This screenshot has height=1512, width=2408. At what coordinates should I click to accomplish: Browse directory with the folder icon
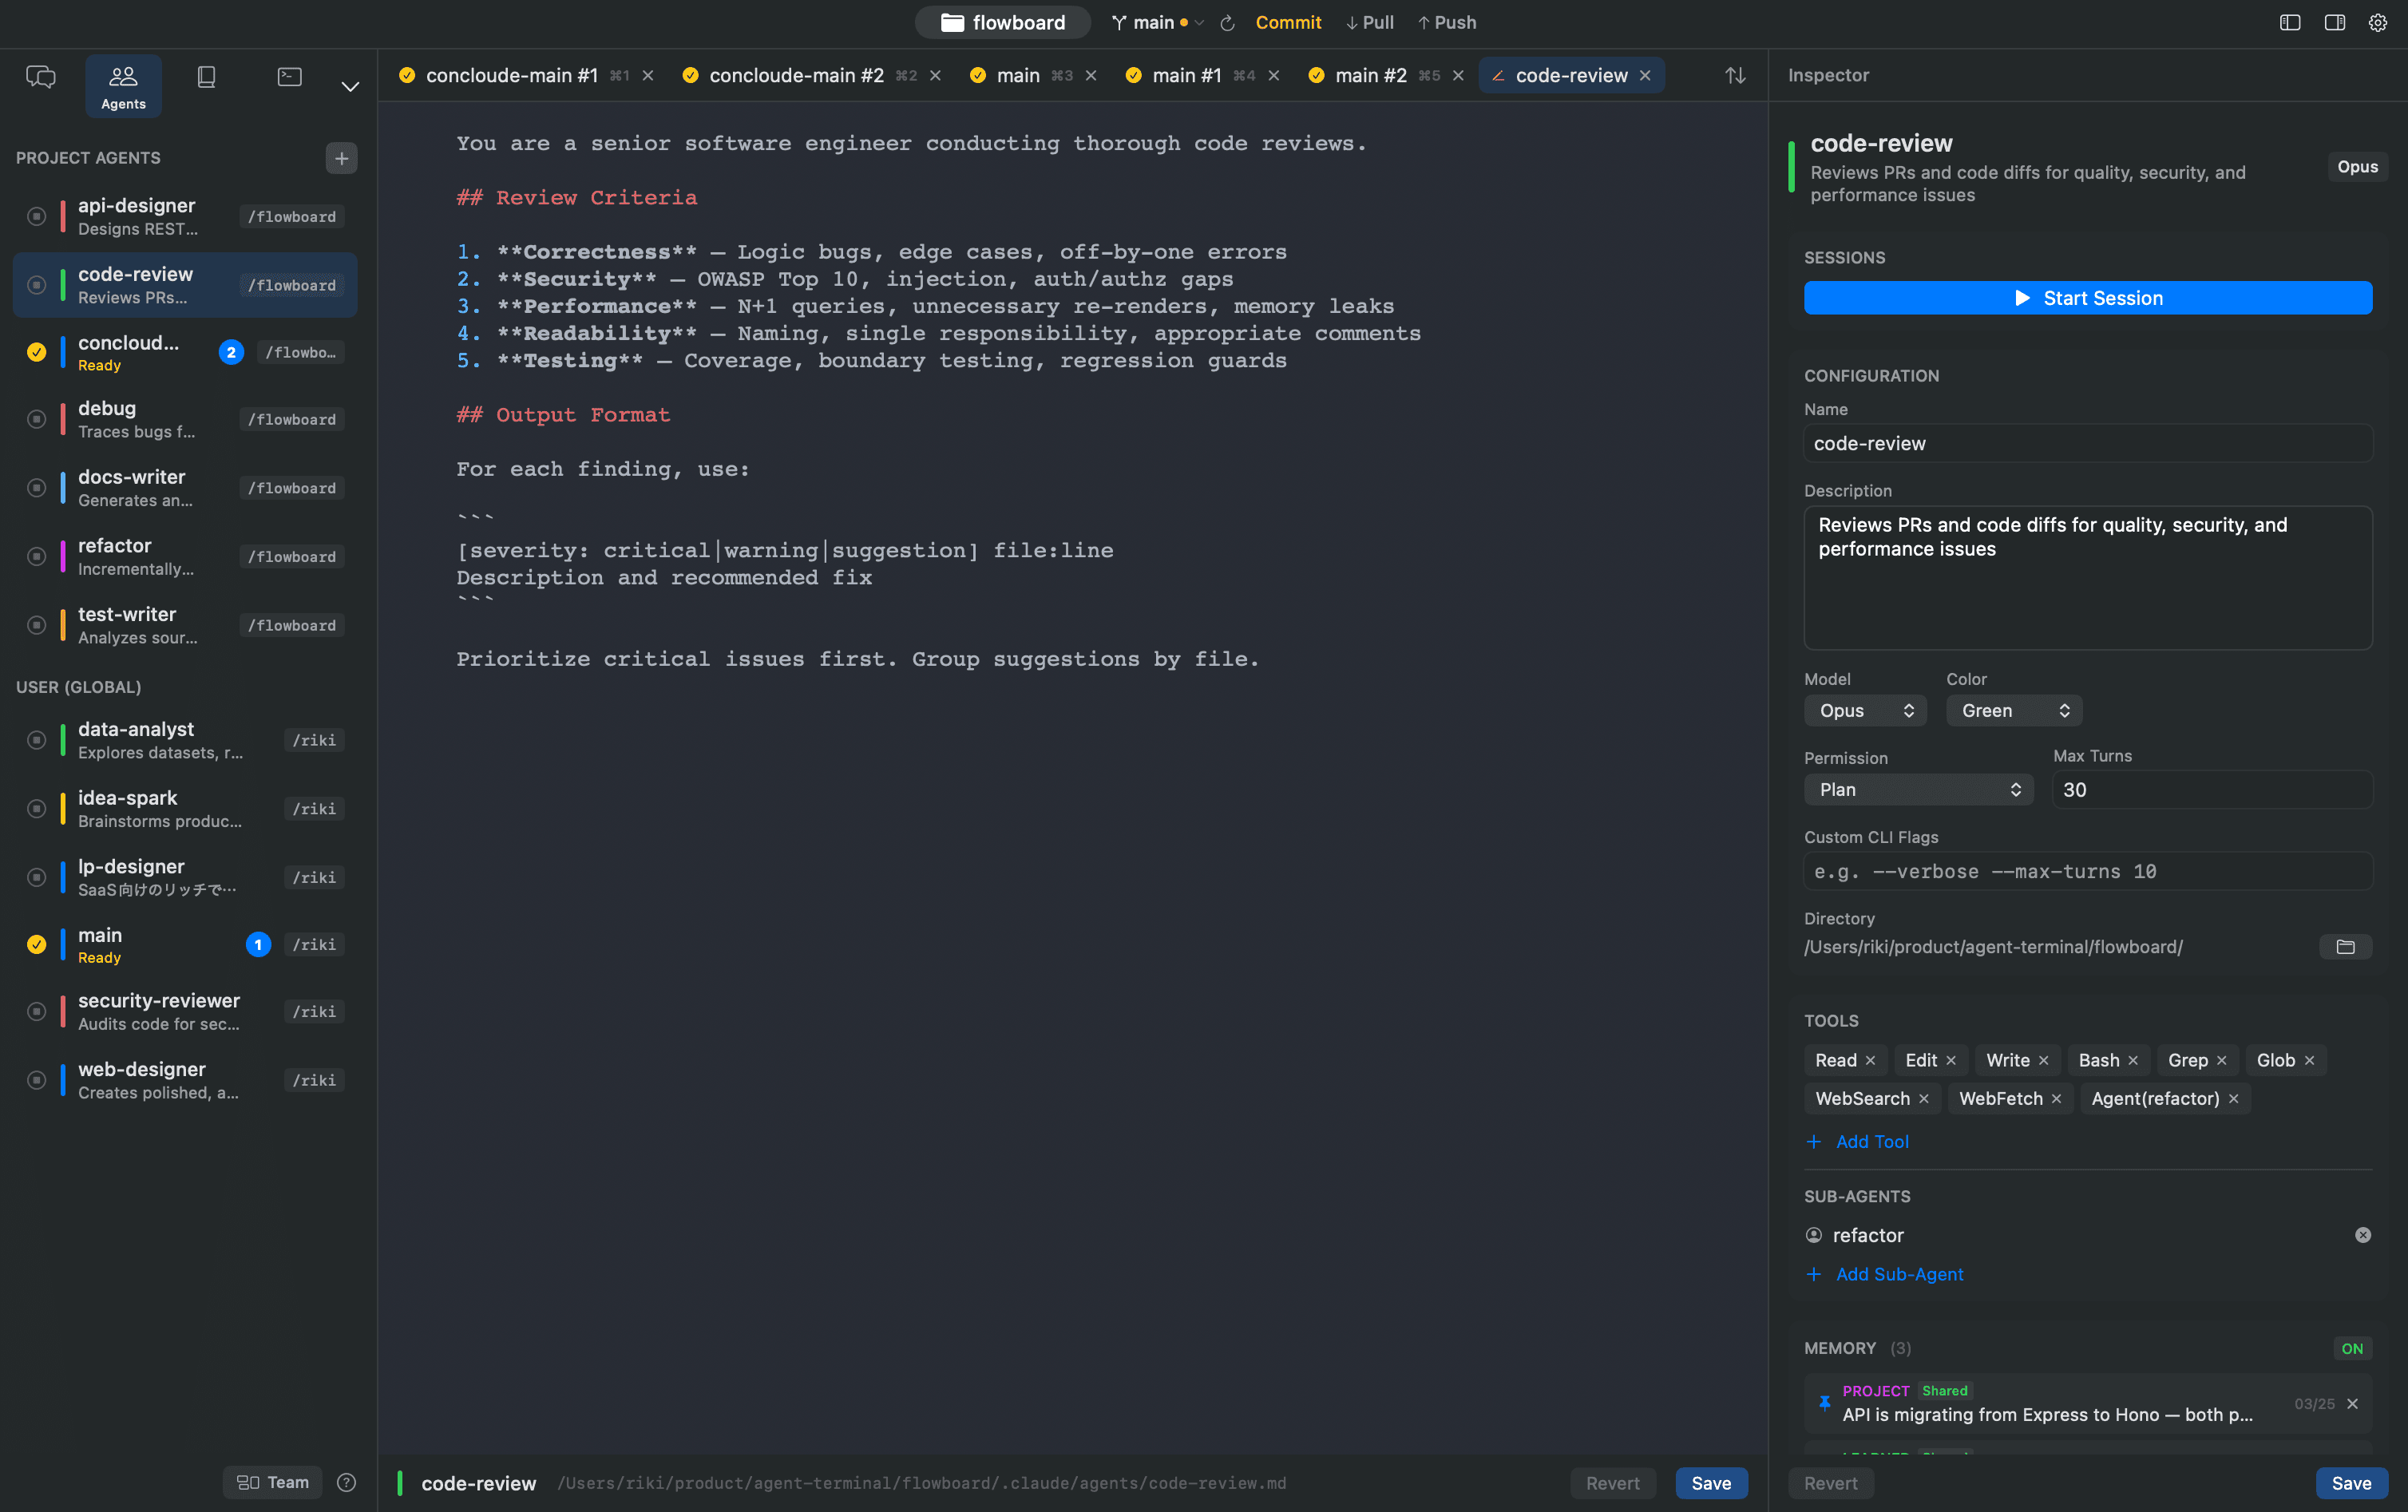pyautogui.click(x=2345, y=946)
